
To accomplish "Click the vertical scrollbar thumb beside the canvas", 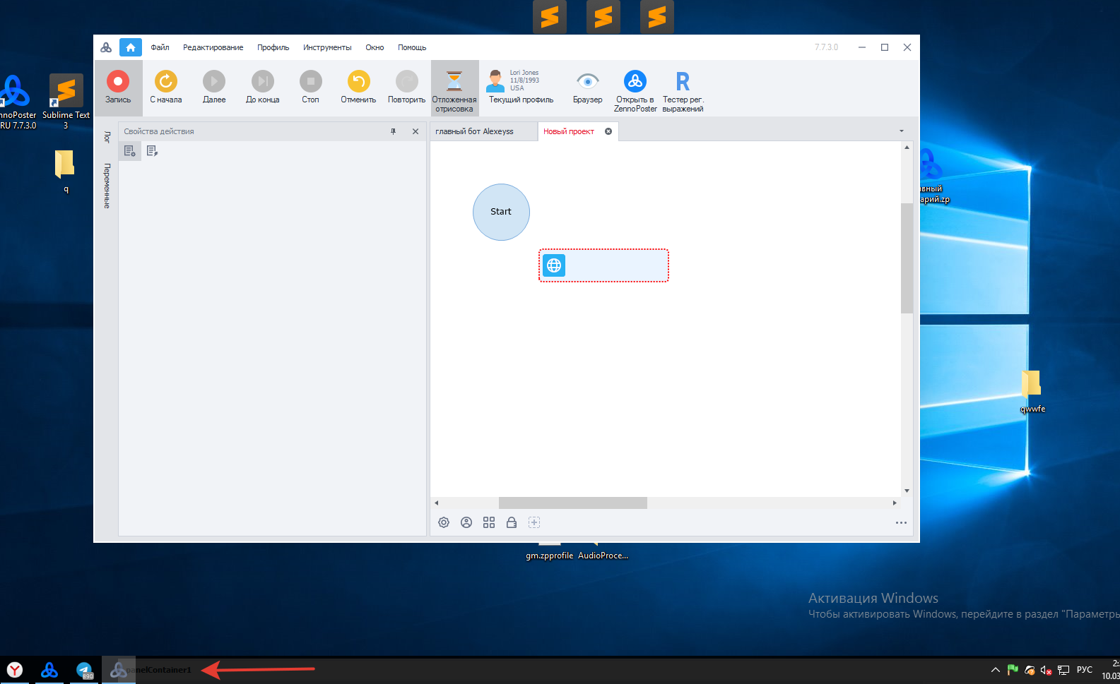I will pyautogui.click(x=907, y=258).
